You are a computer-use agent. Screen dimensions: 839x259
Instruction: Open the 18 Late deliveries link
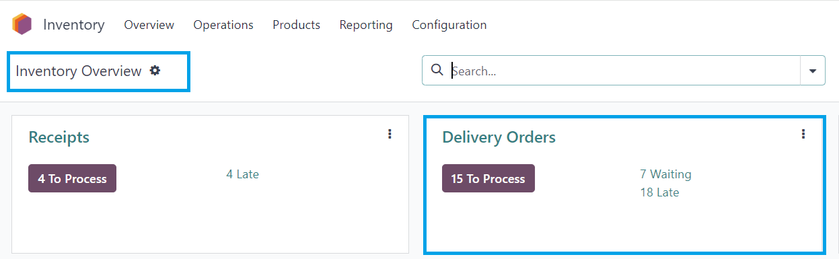[x=659, y=192]
